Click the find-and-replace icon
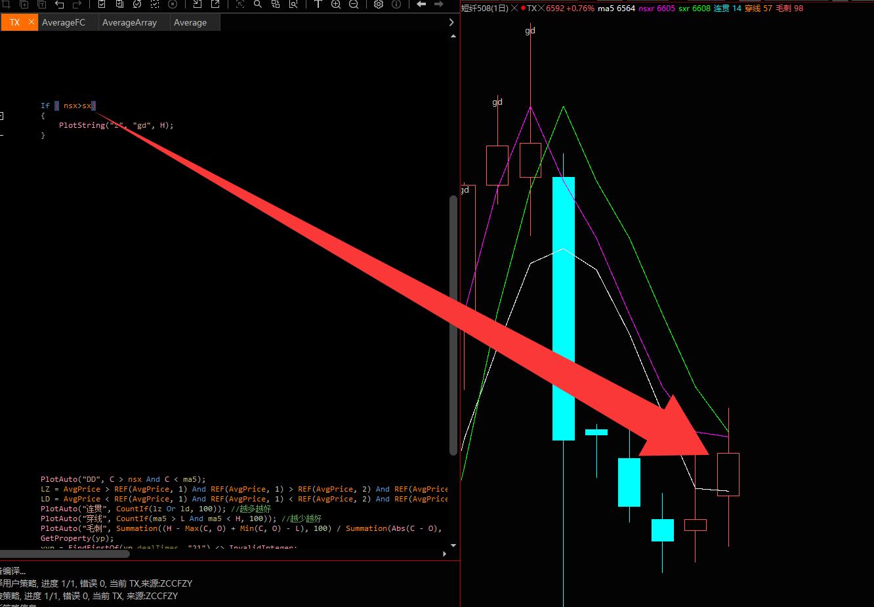874x607 pixels. [276, 4]
